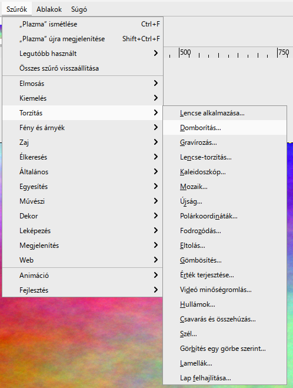This screenshot has height=388, width=293.
Task: Open the Animáció submenu
Action: [82, 276]
